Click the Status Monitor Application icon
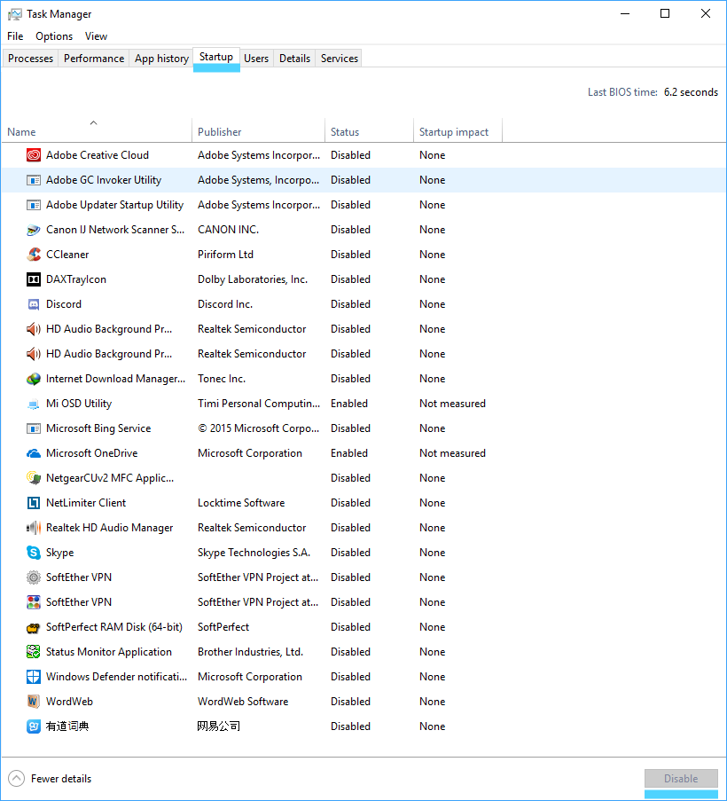This screenshot has height=801, width=727. coord(33,652)
